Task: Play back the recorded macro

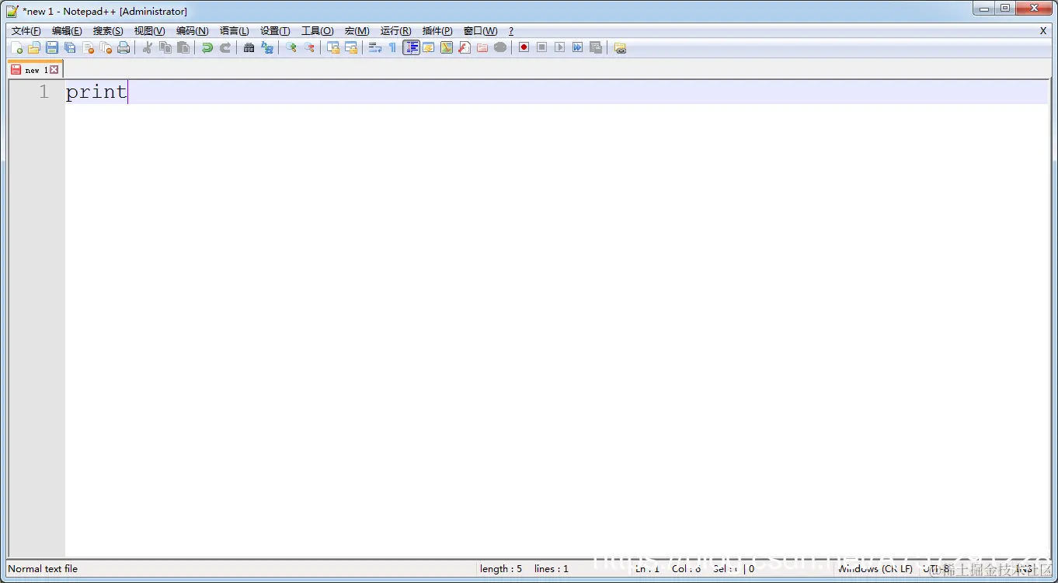Action: pyautogui.click(x=560, y=47)
